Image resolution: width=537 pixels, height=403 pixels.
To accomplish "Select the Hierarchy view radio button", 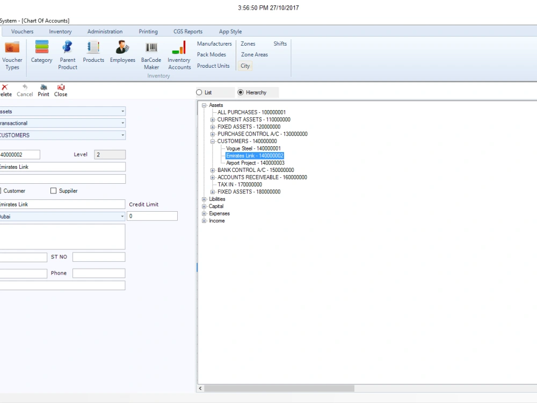I will point(241,92).
